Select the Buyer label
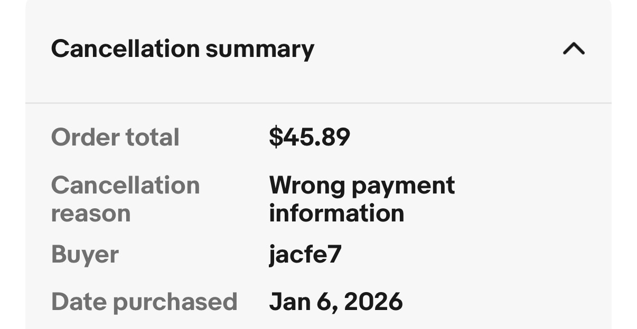 click(x=85, y=255)
